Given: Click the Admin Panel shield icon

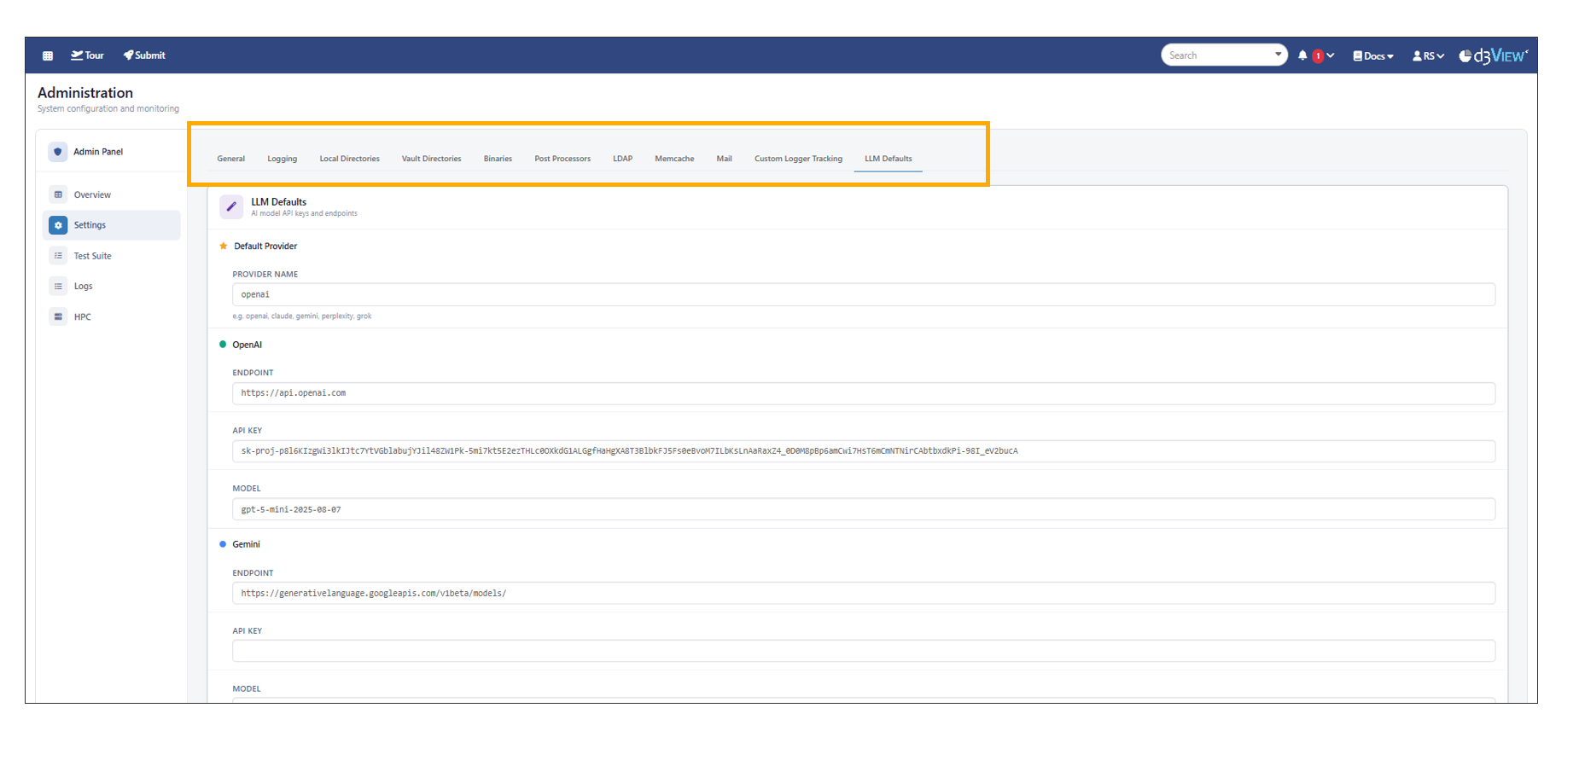Looking at the screenshot, I should click(58, 152).
